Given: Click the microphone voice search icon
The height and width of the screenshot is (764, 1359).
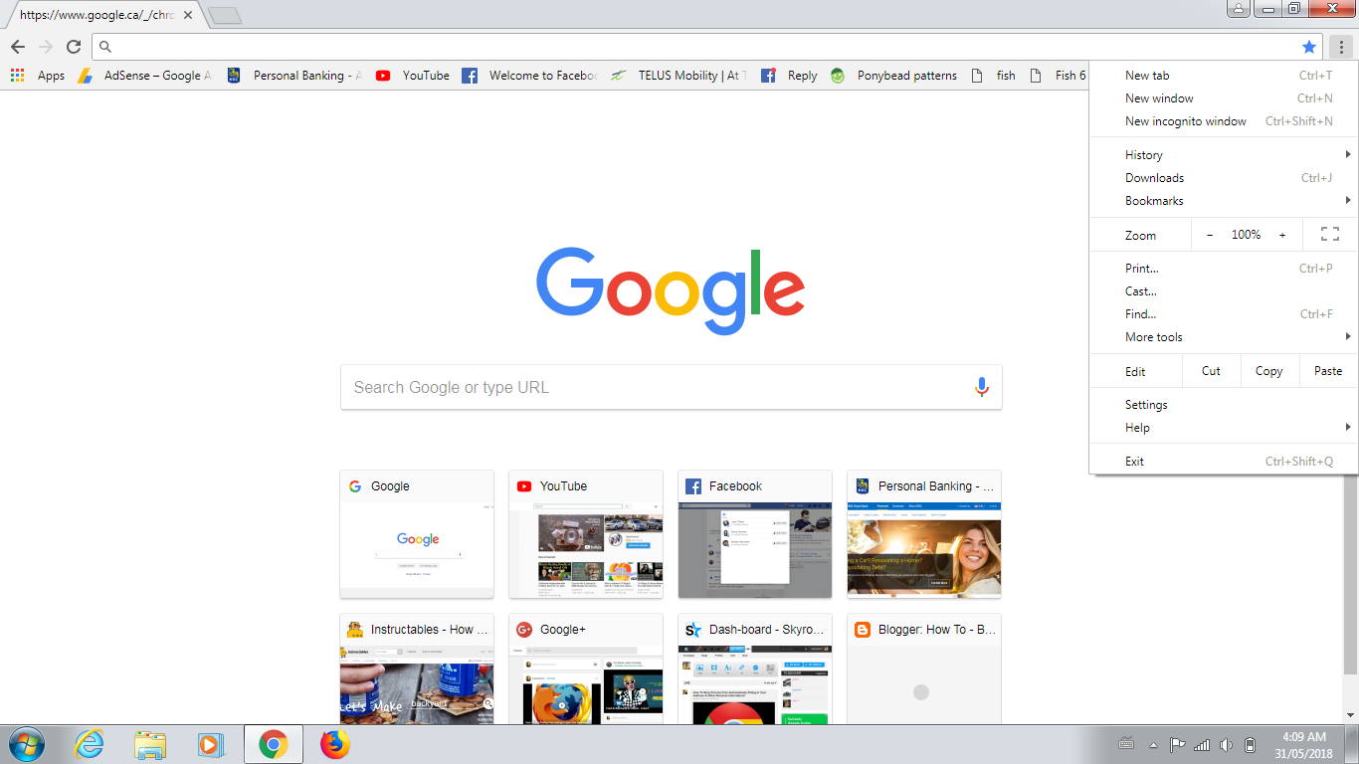Looking at the screenshot, I should (x=982, y=387).
